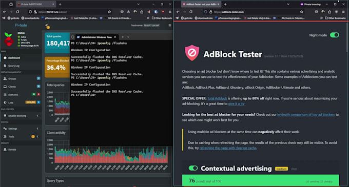The width and height of the screenshot is (349, 187).
Task: Bookmark adblock-tester.com with the star
Action: click(302, 12)
